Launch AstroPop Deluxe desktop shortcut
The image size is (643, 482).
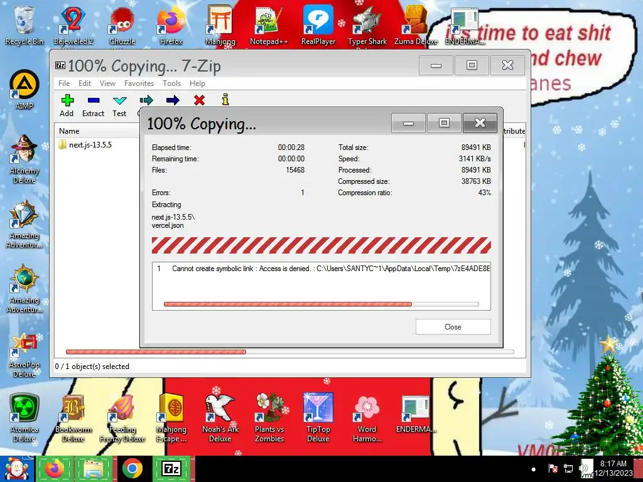[x=24, y=355]
